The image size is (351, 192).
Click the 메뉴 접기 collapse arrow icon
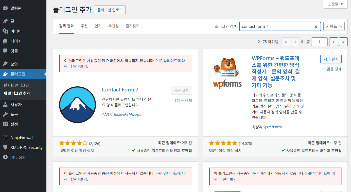5,157
